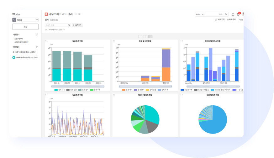
Task: Click the red 다우오피스 리드 관리 app icon
Action: click(46, 14)
